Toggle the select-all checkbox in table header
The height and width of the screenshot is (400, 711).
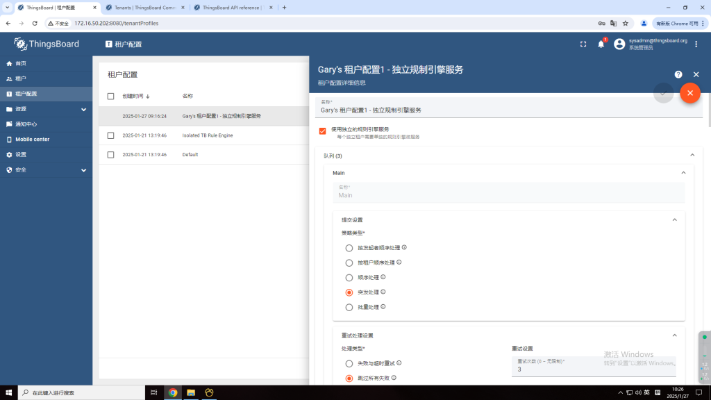110,96
